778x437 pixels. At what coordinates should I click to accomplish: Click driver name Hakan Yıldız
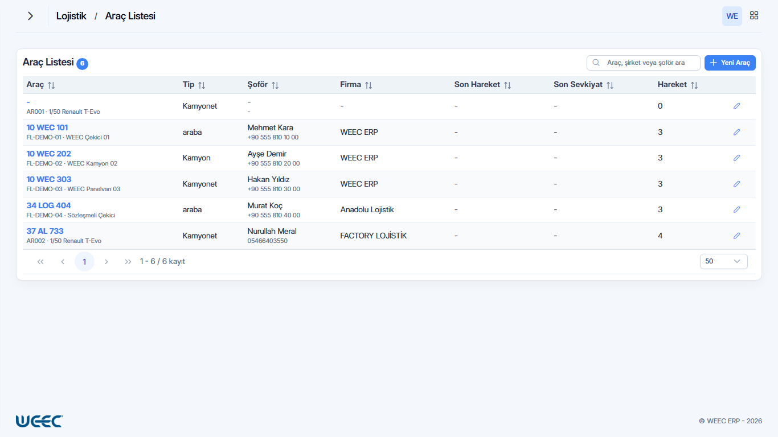(269, 179)
